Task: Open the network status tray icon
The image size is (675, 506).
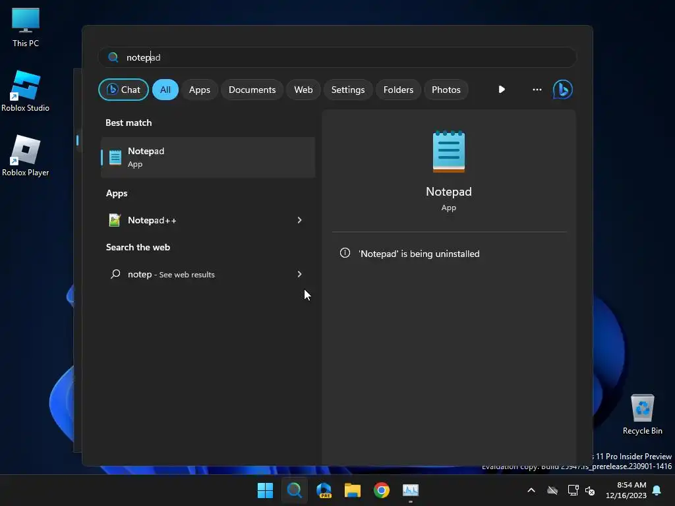Action: point(573,490)
